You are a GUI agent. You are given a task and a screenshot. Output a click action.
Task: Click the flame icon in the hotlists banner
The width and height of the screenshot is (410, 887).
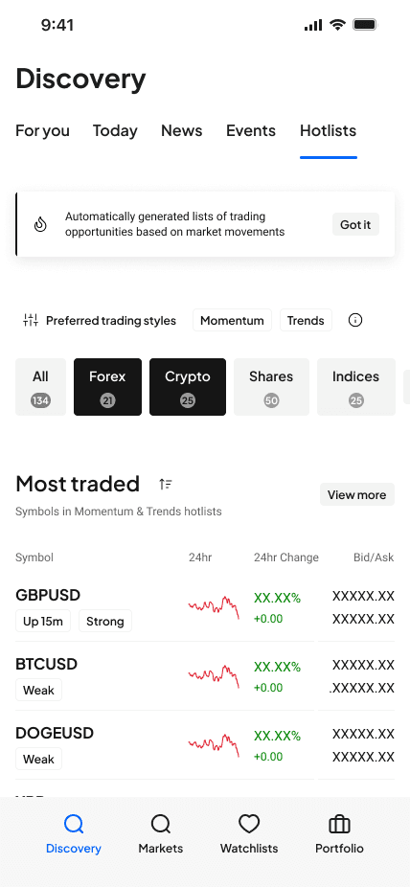click(x=40, y=224)
